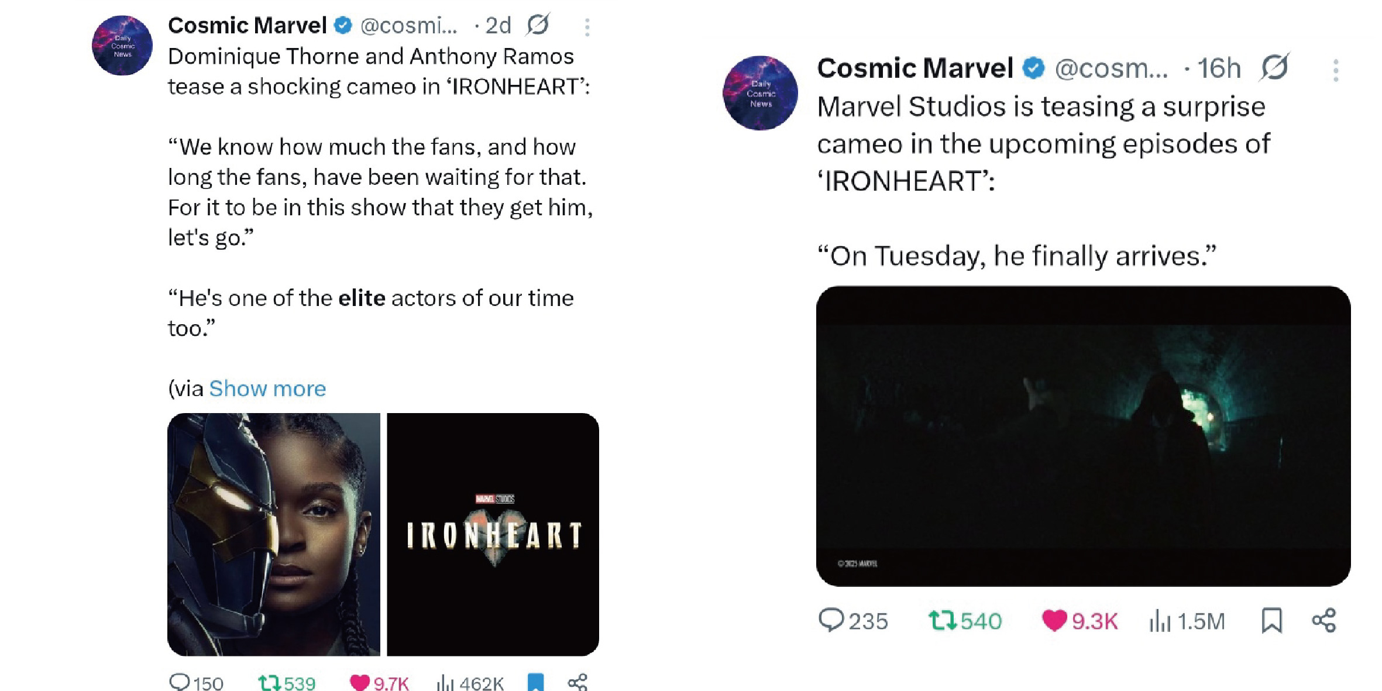Viewport: 1382px width, 691px height.
Task: Play the dark hooded figure teaser video
Action: (1083, 436)
